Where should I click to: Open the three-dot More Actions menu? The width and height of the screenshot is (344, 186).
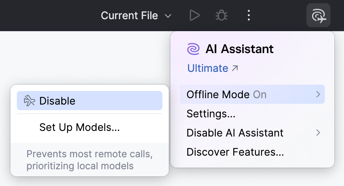click(248, 16)
